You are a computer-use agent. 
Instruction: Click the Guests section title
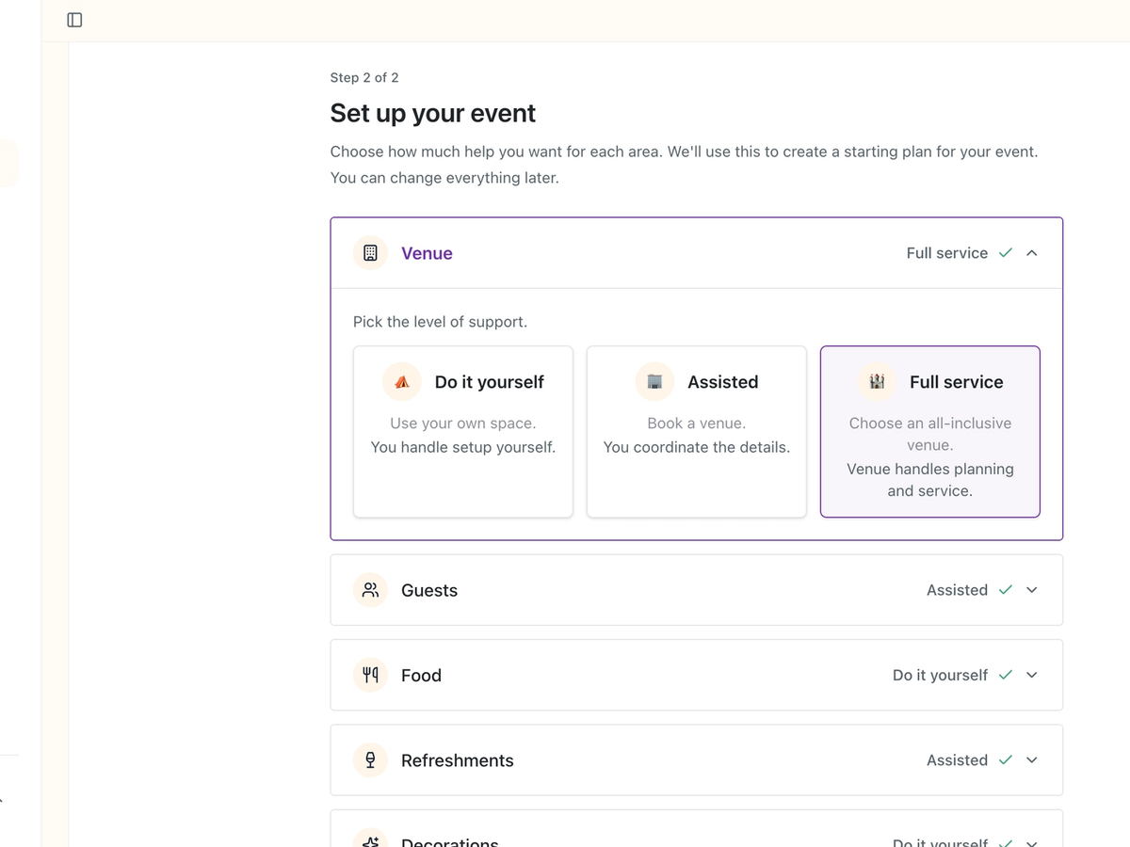(x=429, y=590)
